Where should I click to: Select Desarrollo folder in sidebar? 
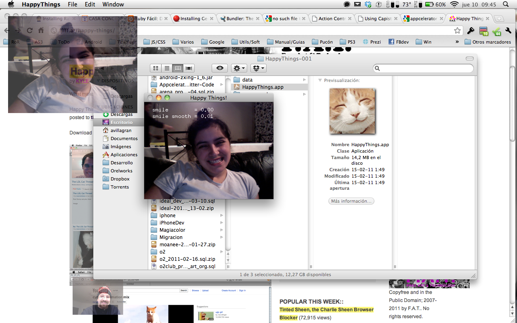point(118,163)
